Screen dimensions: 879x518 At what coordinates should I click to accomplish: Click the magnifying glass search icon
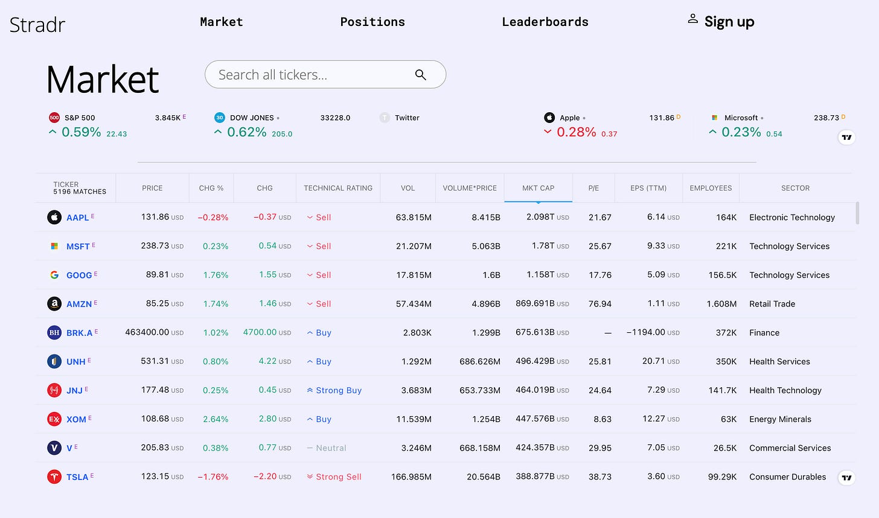(x=421, y=75)
